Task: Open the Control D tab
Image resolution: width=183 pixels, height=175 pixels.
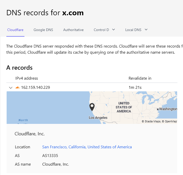Action: tap(101, 30)
